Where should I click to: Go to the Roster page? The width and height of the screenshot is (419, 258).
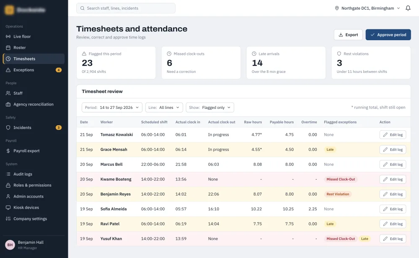point(34,48)
